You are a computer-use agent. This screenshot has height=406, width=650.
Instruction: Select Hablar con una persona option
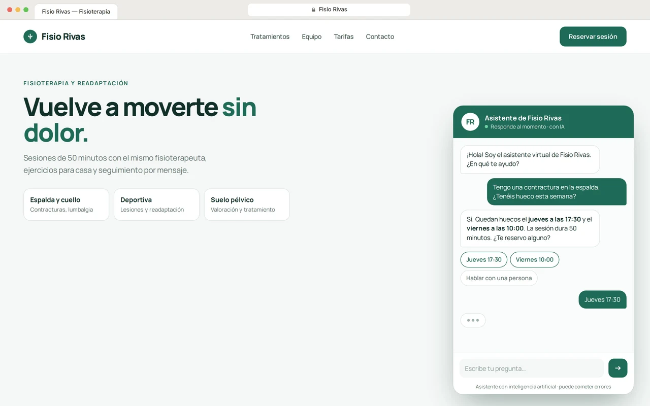(x=499, y=278)
